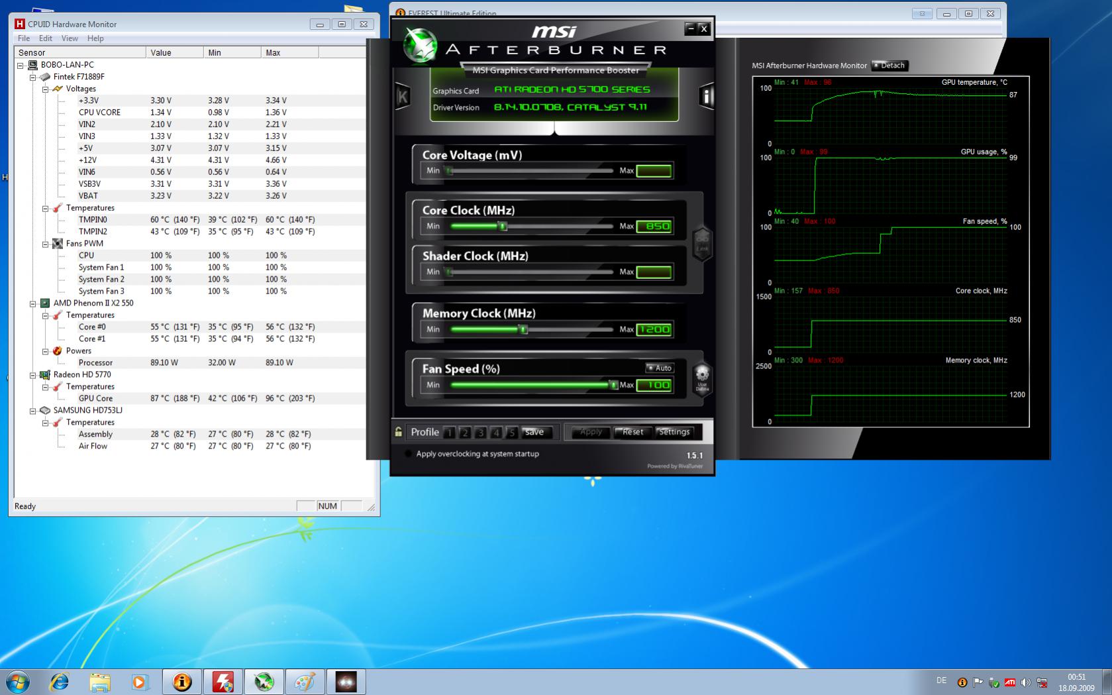Select profile slot 1
This screenshot has height=695, width=1112.
coord(449,433)
